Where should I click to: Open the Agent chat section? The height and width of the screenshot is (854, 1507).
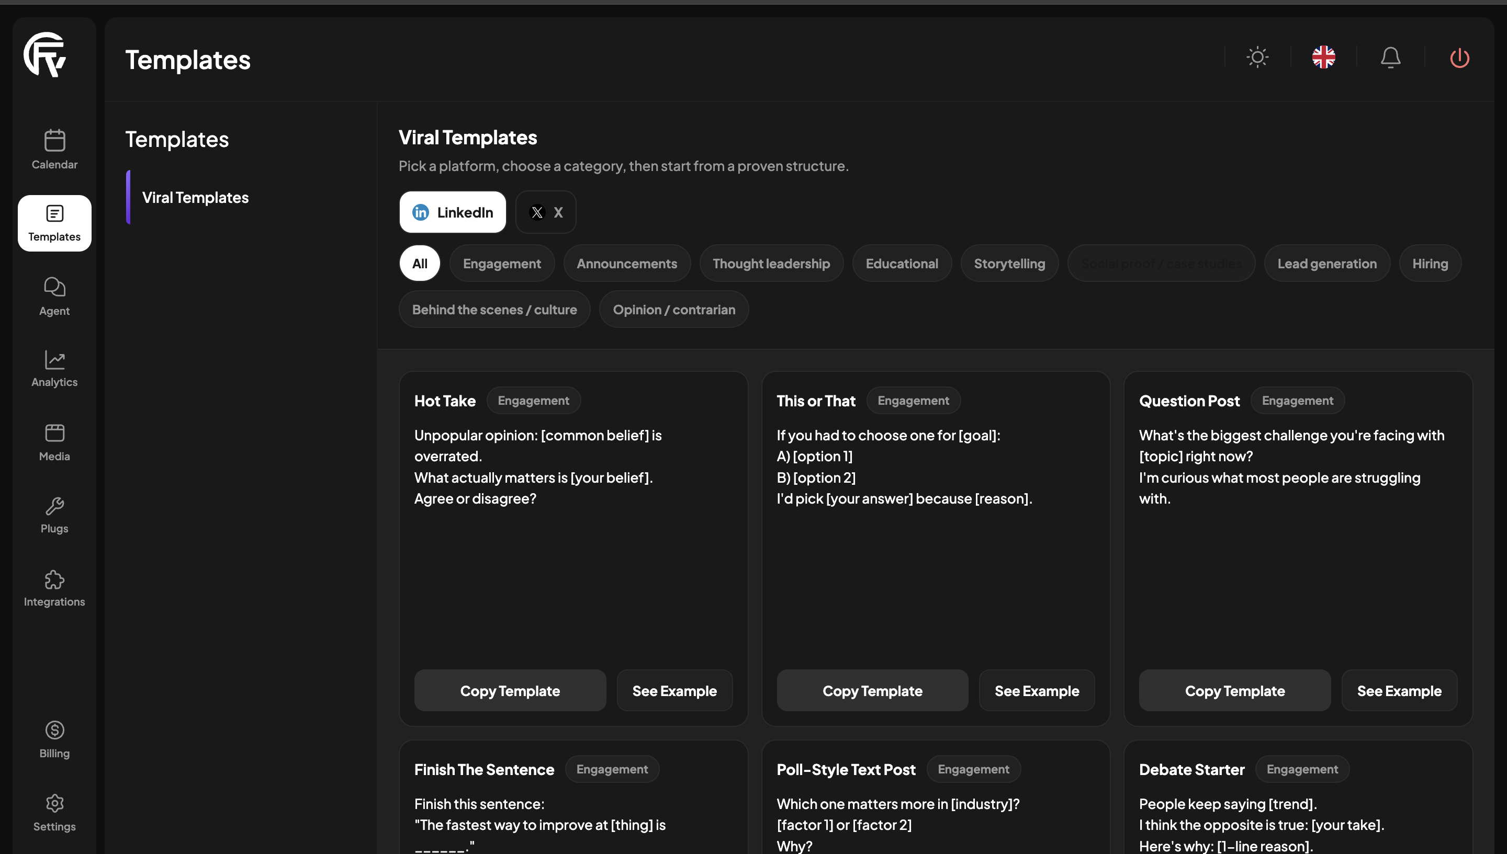(54, 296)
